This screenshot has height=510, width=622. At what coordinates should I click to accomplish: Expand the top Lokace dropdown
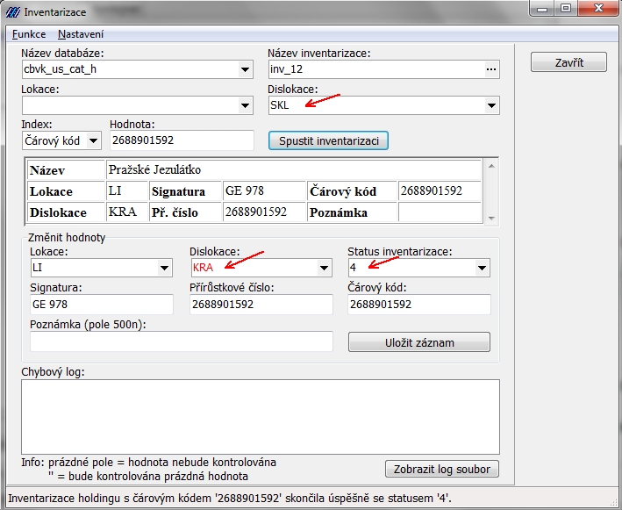tap(245, 105)
